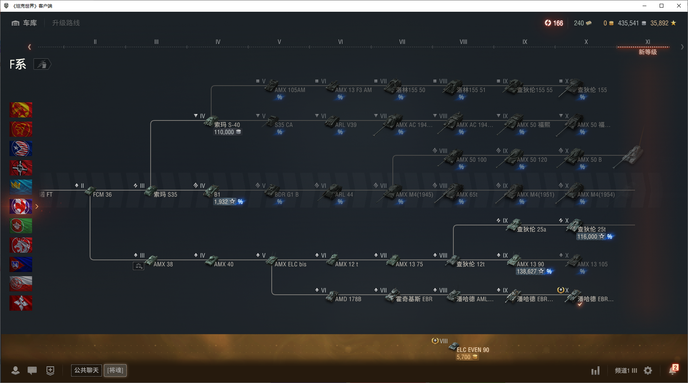Image resolution: width=688 pixels, height=383 pixels.
Task: Click the left chevron on tier scale
Action: pos(30,47)
